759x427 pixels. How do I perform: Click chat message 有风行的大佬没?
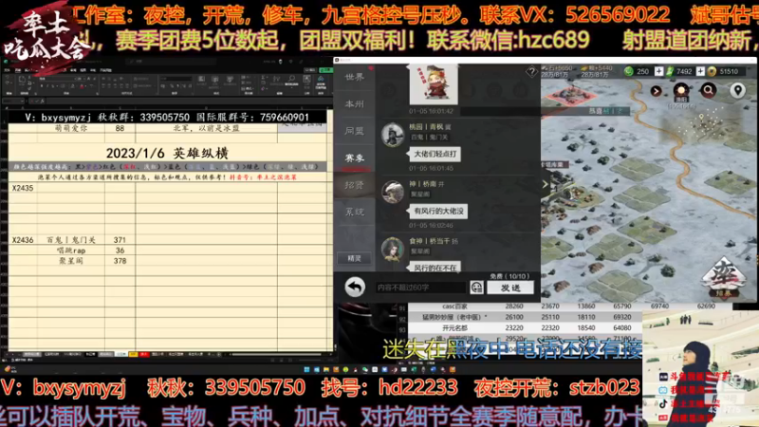438,211
